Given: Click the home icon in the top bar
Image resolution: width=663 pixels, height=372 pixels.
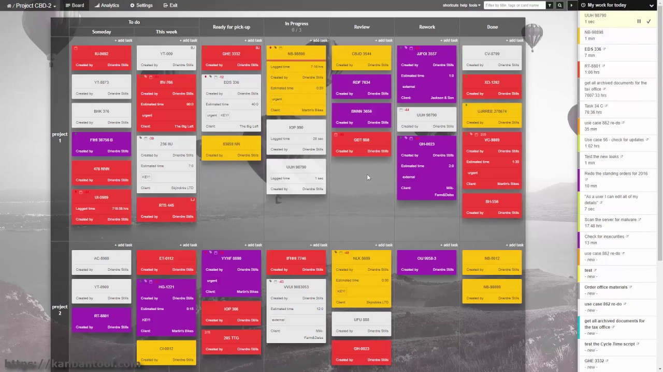Looking at the screenshot, I should [x=9, y=5].
